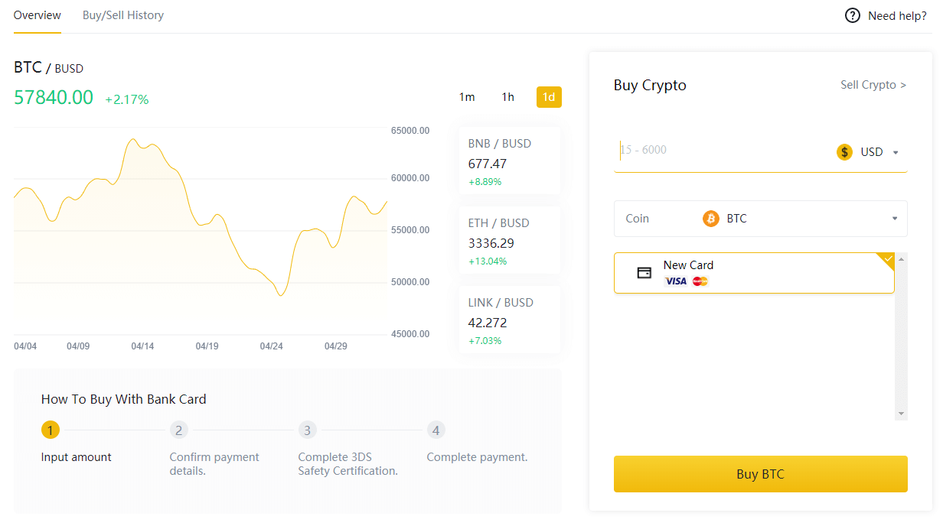Click the step 1 Input amount indicator
Viewport: 943px width, 526px height.
50,430
